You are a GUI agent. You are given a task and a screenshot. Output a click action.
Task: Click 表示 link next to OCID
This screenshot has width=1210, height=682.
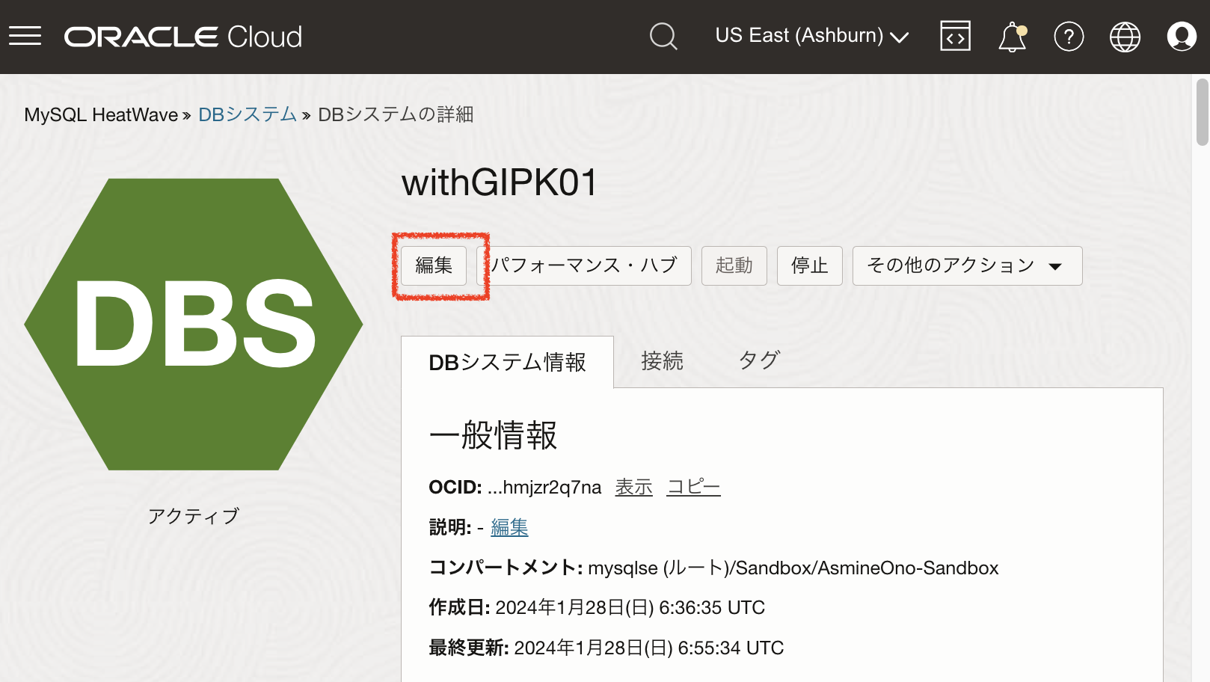(x=633, y=488)
